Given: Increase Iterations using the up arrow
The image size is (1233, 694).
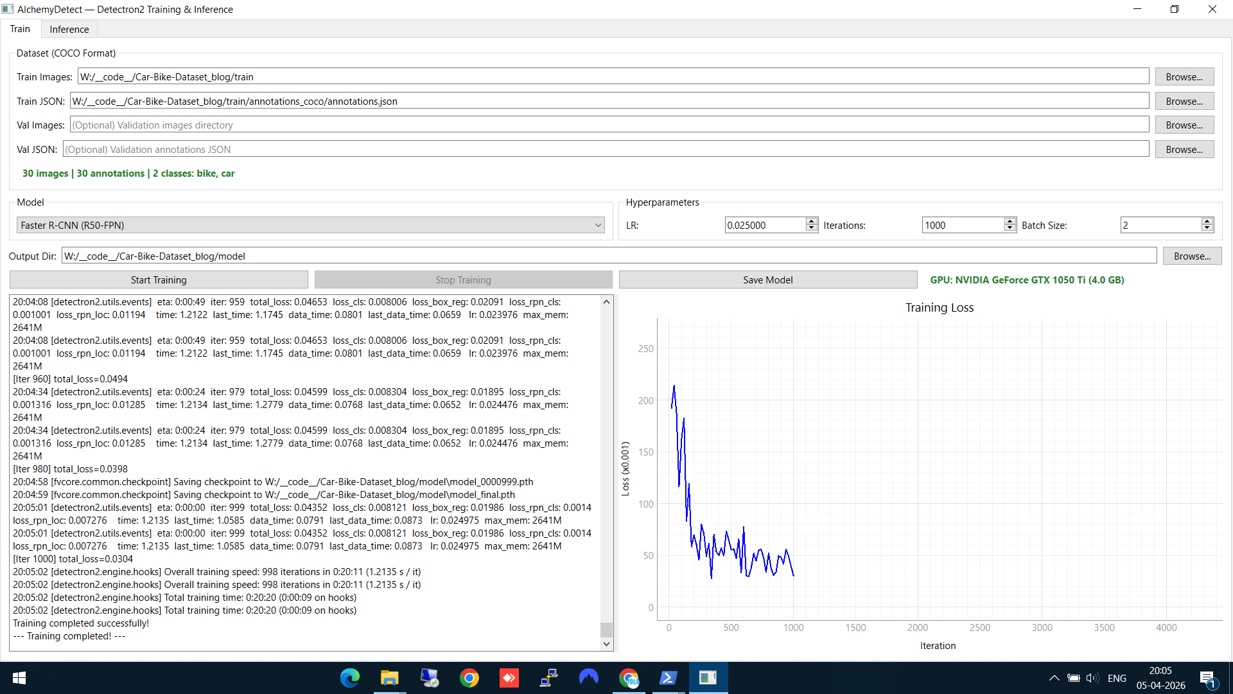Looking at the screenshot, I should click(x=1010, y=221).
